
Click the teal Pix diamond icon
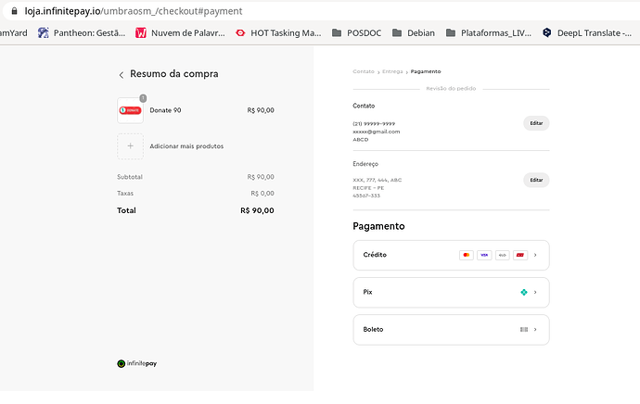(x=524, y=292)
